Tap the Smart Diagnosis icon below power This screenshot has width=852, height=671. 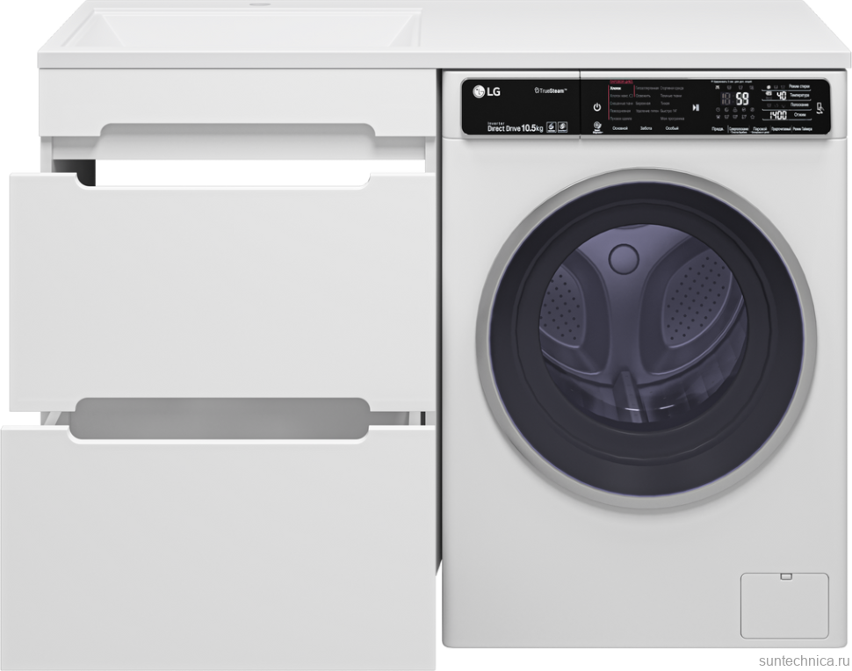pos(596,127)
